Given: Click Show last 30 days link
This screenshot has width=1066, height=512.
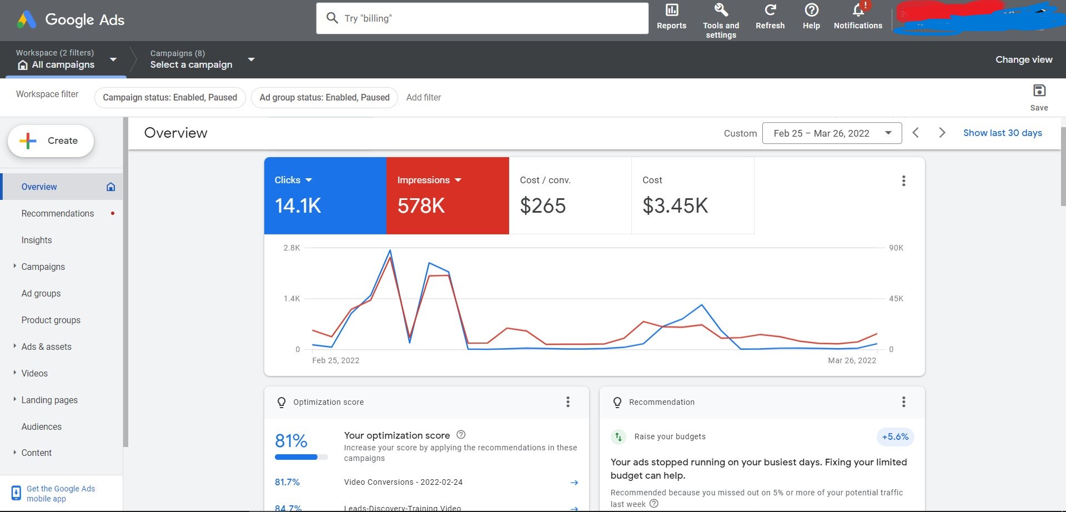Looking at the screenshot, I should pyautogui.click(x=1002, y=133).
